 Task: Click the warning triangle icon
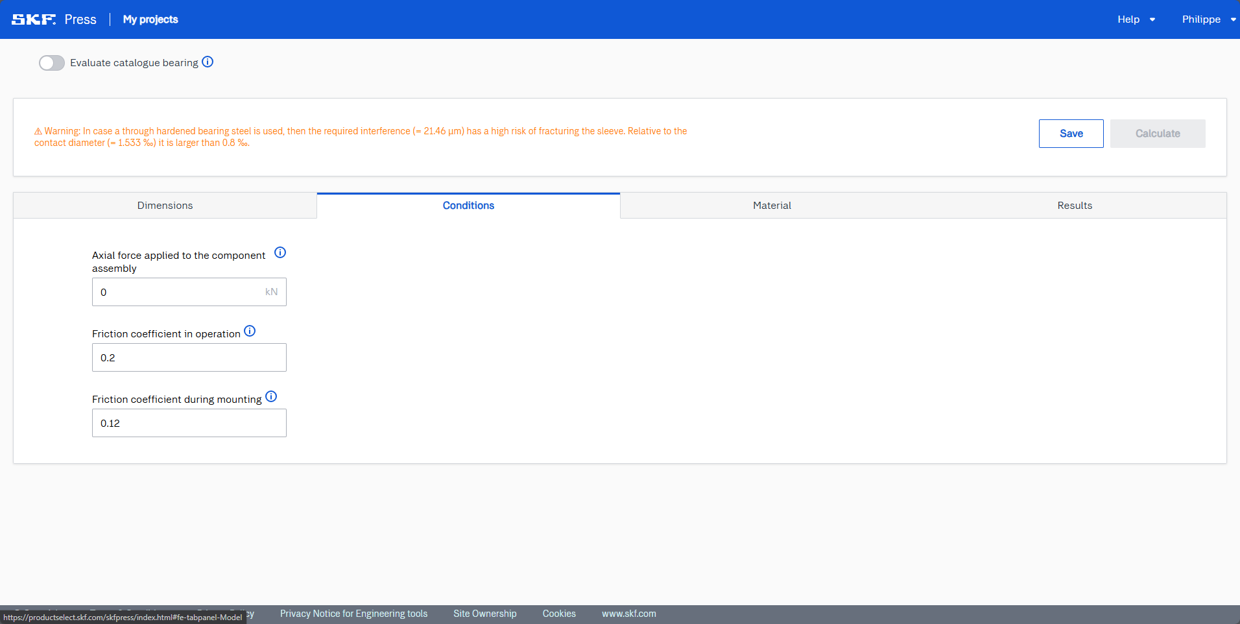pos(38,132)
